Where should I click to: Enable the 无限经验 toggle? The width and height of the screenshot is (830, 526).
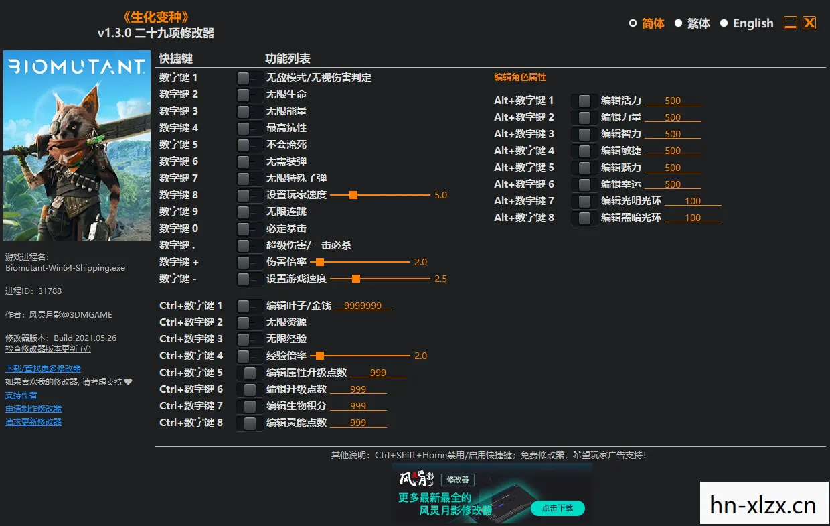[249, 339]
